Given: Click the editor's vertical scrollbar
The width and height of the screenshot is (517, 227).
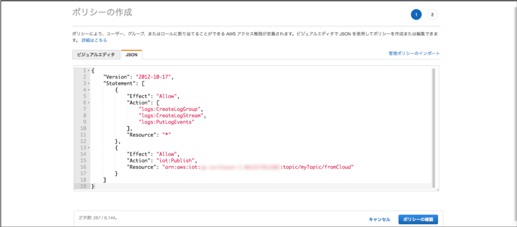Looking at the screenshot, I should pos(433,126).
